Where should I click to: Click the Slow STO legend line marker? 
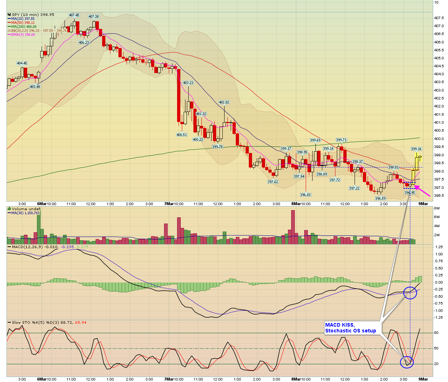tap(9, 323)
